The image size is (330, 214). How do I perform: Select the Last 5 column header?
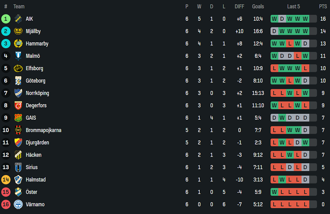(x=293, y=6)
